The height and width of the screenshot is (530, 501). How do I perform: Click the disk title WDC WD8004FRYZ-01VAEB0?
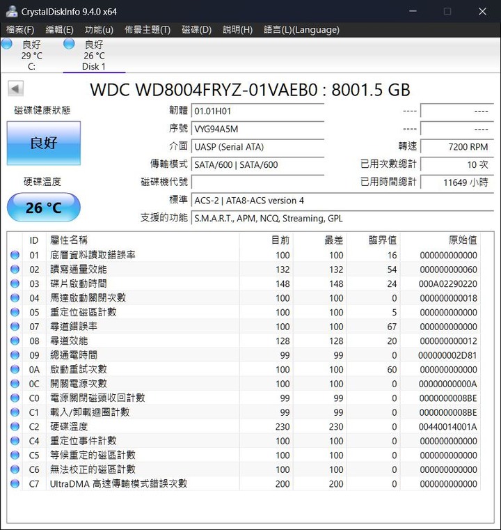point(250,90)
